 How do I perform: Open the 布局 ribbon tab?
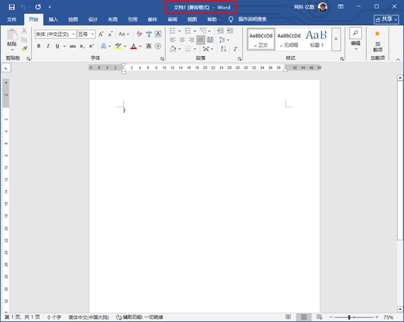click(112, 20)
